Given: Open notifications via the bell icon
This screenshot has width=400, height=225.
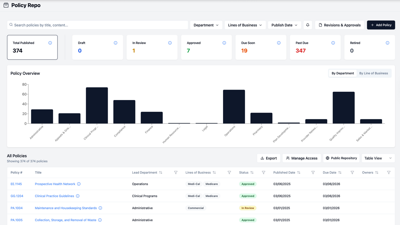Looking at the screenshot, I should pyautogui.click(x=308, y=25).
